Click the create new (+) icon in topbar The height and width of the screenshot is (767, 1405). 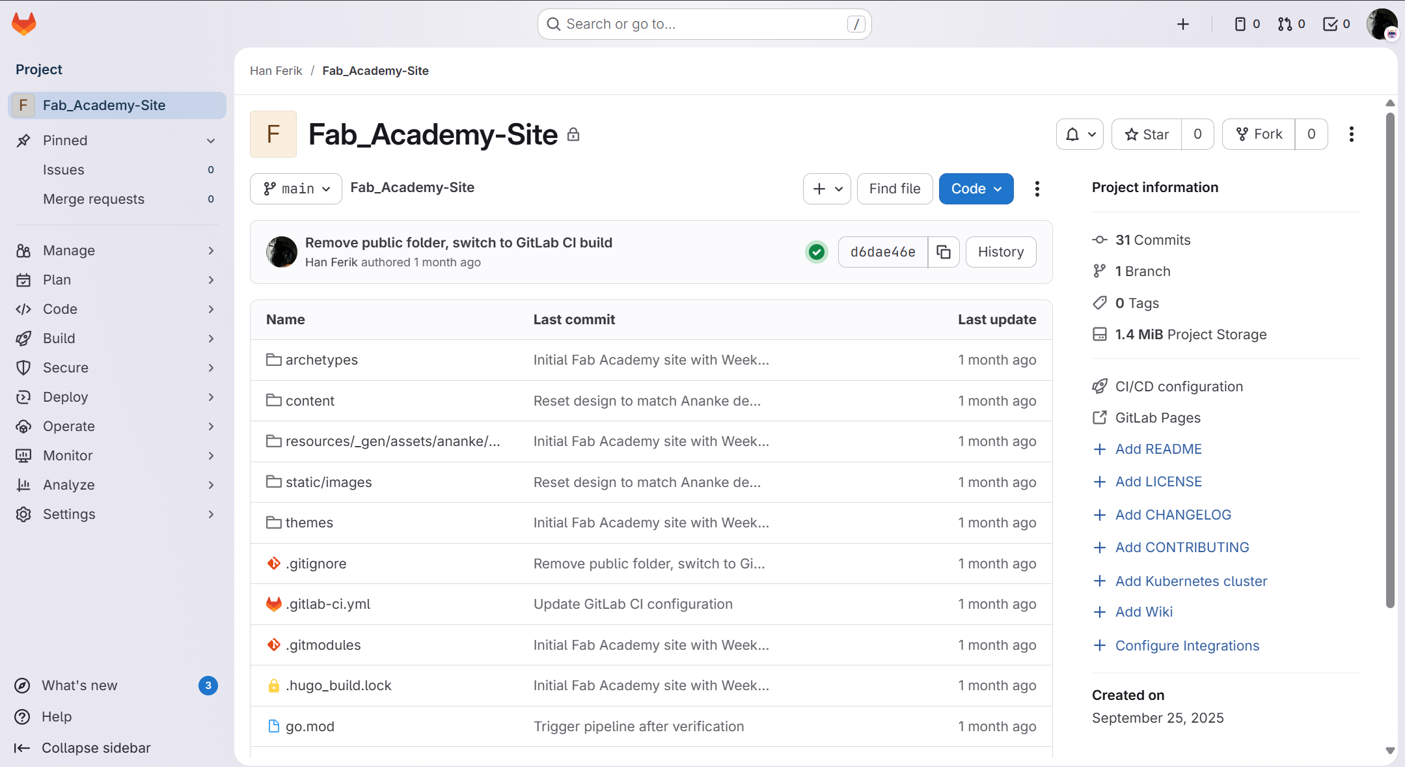click(x=1183, y=23)
